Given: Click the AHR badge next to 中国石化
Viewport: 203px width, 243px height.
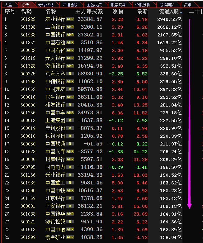Looking at the screenshot, I should click(70, 50).
